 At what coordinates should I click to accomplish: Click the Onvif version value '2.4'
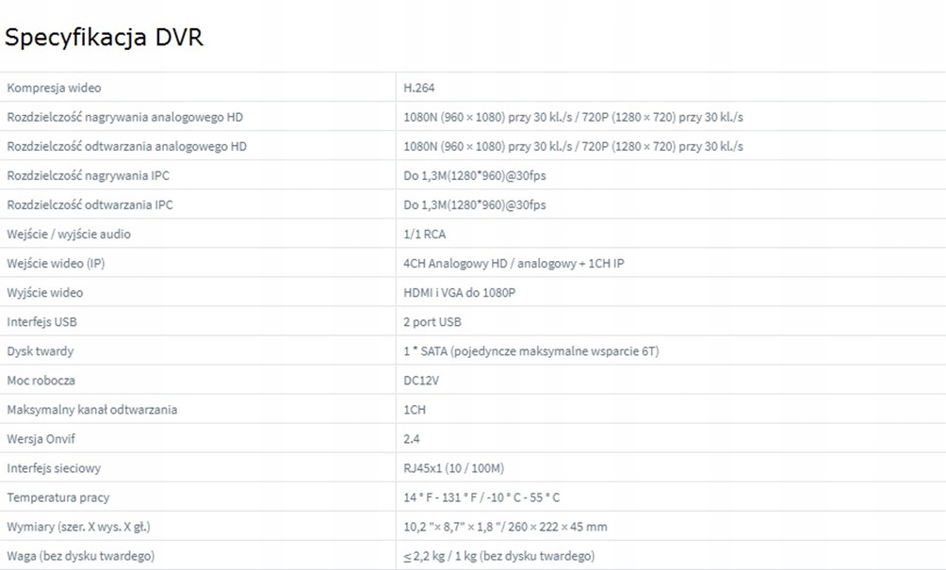pyautogui.click(x=411, y=438)
